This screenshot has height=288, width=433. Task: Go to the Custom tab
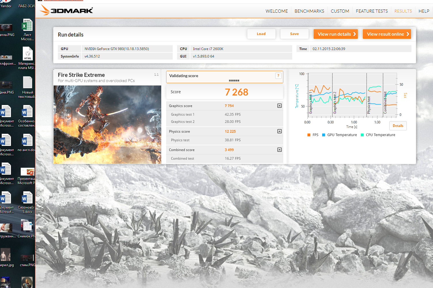tap(340, 11)
